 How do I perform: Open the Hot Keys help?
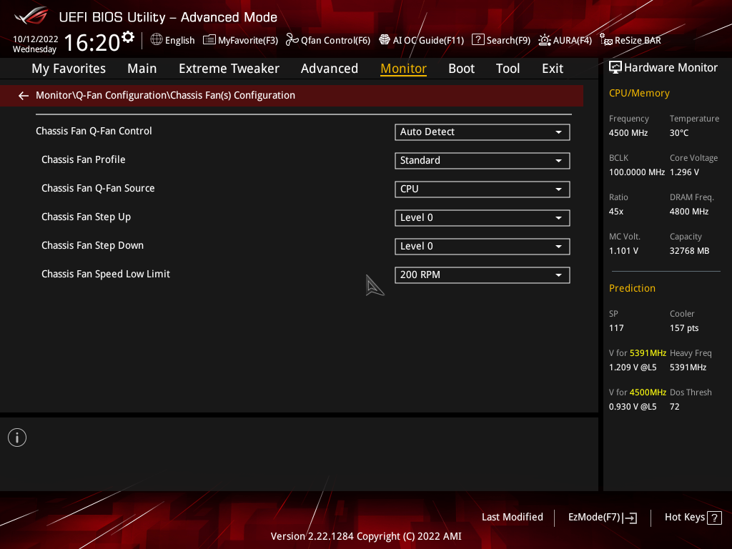point(693,518)
